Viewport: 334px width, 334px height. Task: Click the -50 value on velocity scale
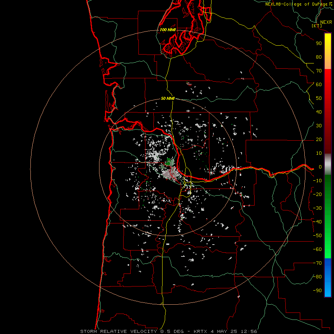(x=317, y=236)
